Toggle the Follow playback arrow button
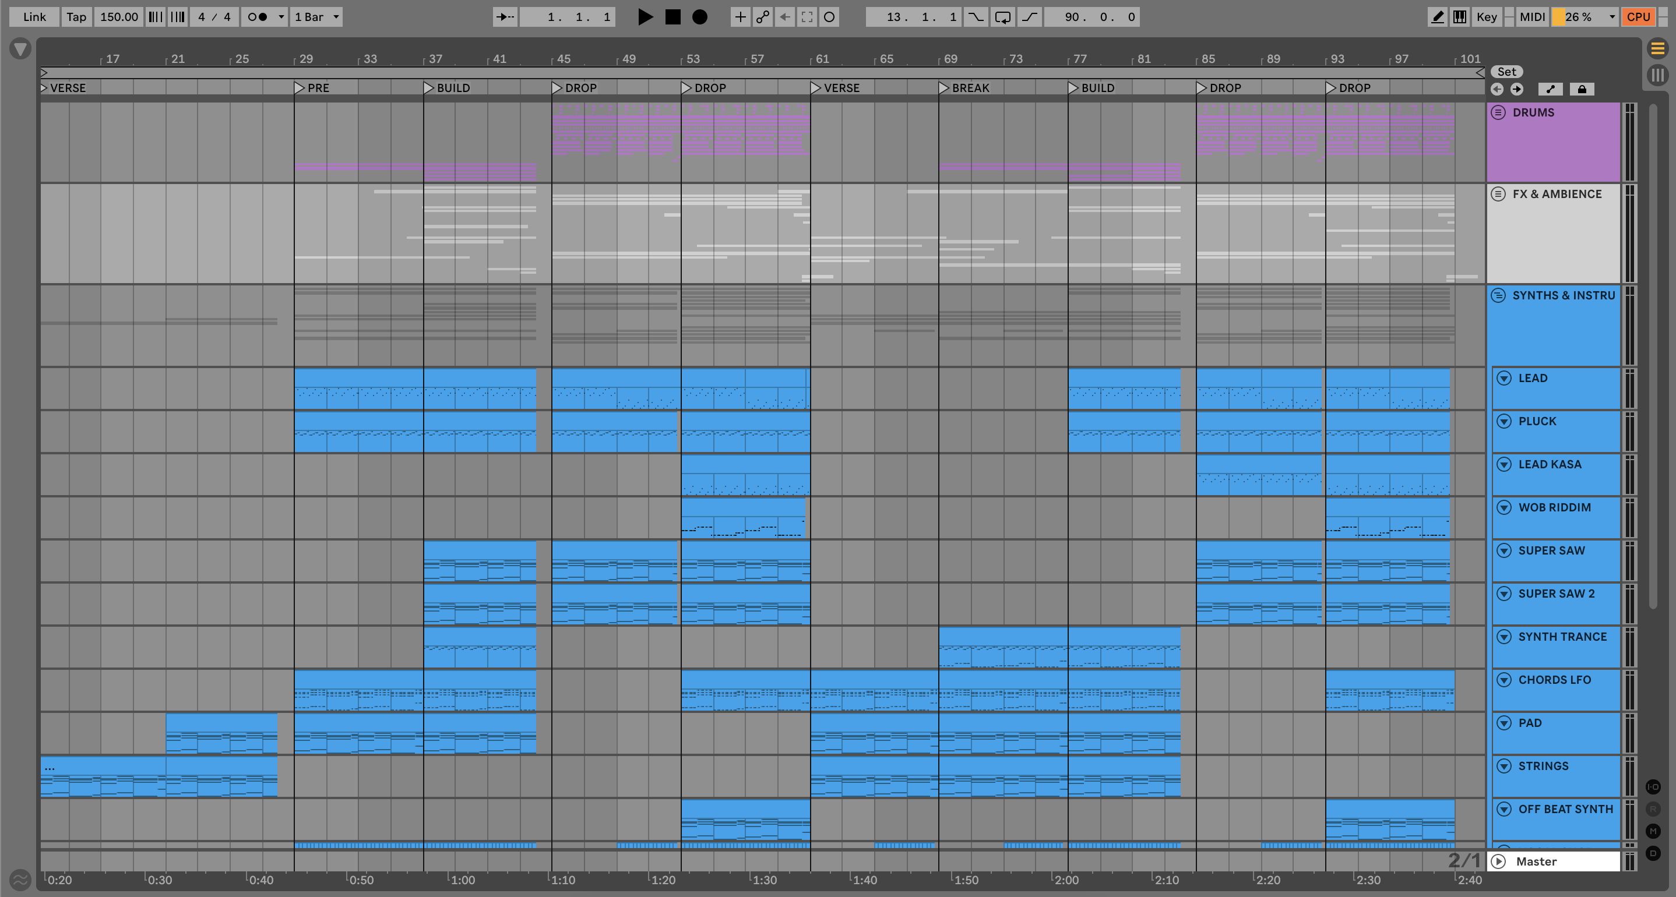This screenshot has width=1676, height=897. (x=505, y=17)
